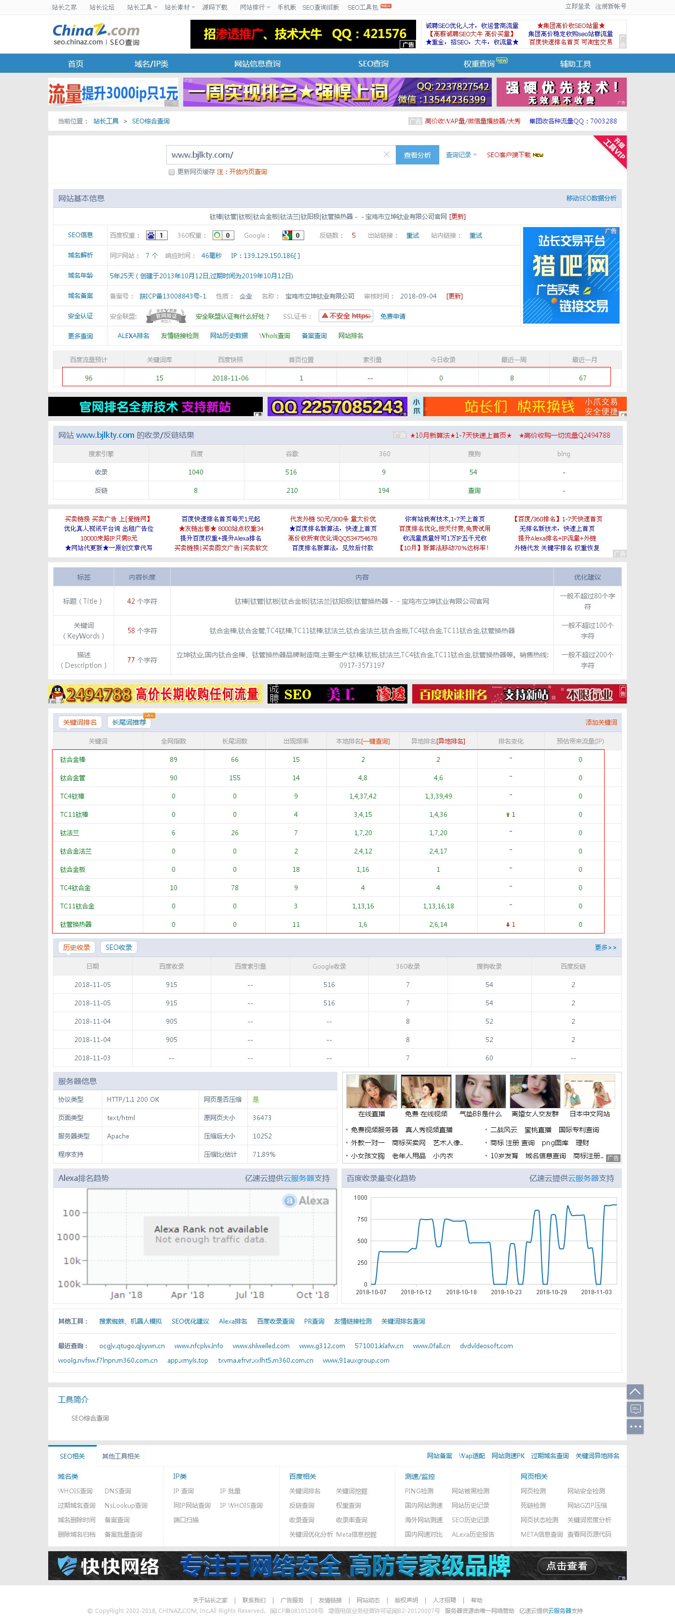Click the 添加关键词 link
Viewport: 675px width, 1624px height.
pyautogui.click(x=601, y=722)
